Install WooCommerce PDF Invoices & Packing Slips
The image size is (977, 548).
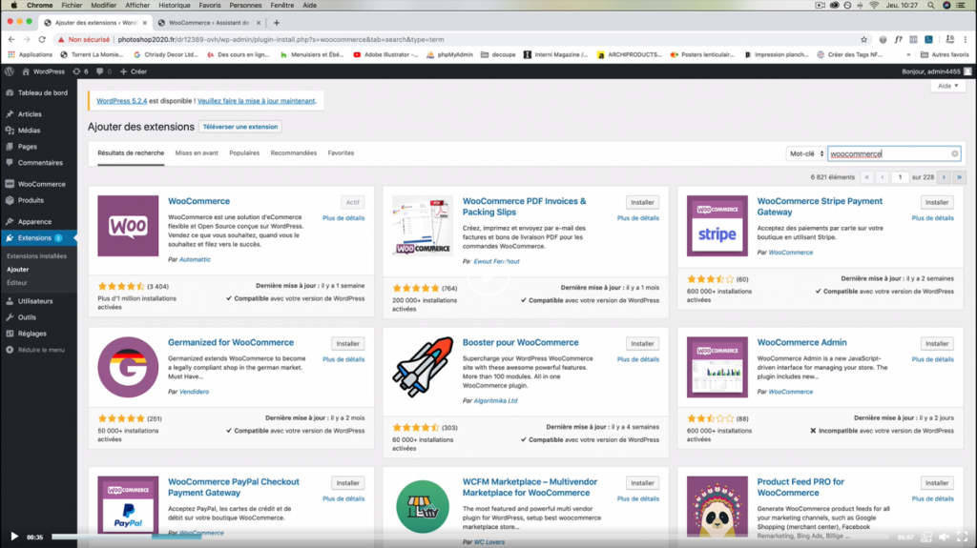(642, 202)
